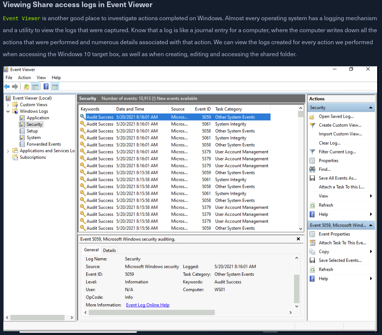Screen dimensions: 382x335
Task: Expand Applications and Services Logs node
Action: (8, 151)
